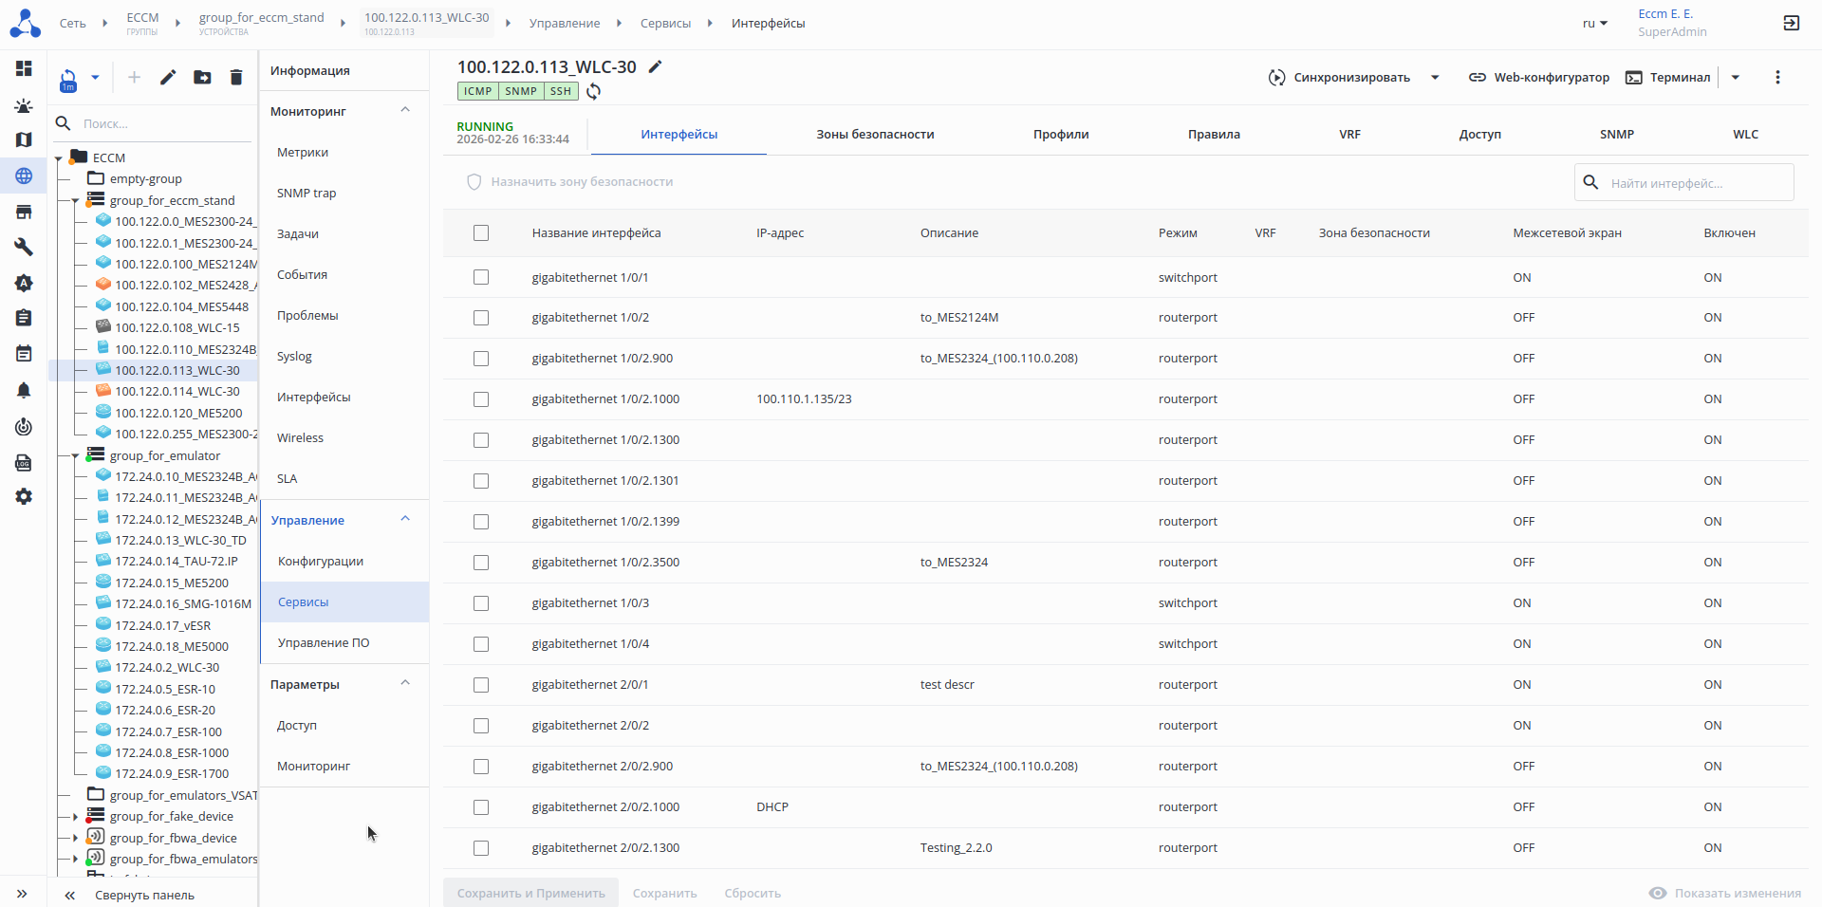Viewport: 1822px width, 907px height.
Task: Open the map icon in the left rail
Action: pyautogui.click(x=24, y=139)
